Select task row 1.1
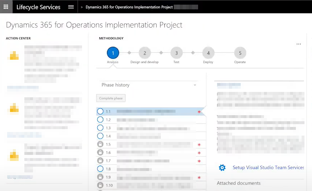 tap(151, 112)
